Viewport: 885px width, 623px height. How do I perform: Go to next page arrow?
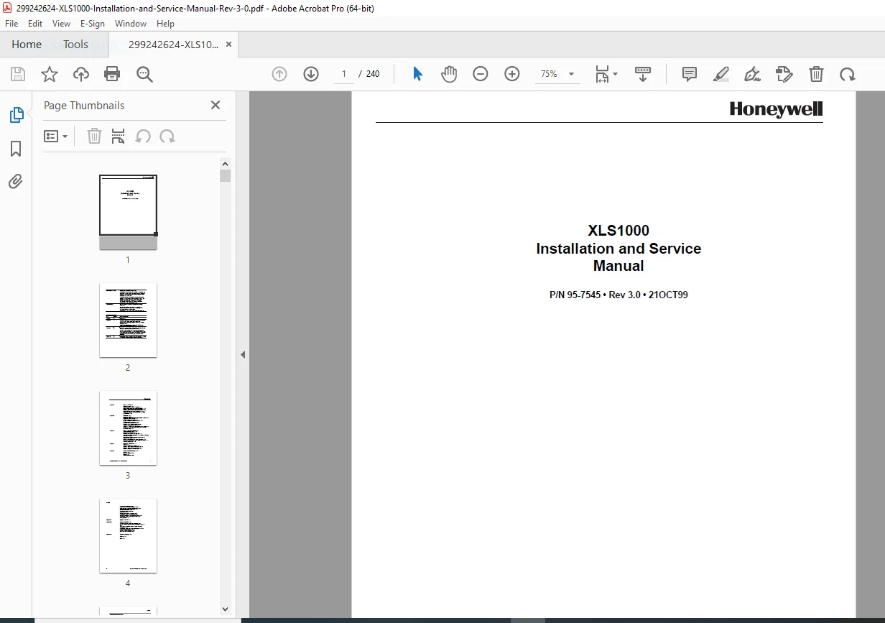tap(311, 74)
